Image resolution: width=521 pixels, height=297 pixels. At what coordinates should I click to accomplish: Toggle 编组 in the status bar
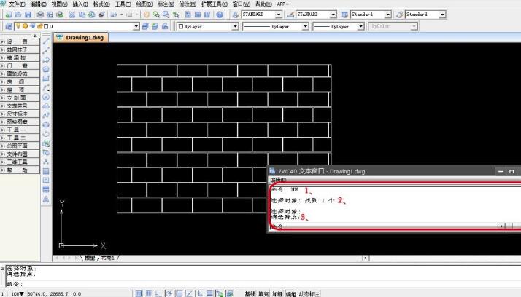coord(290,293)
